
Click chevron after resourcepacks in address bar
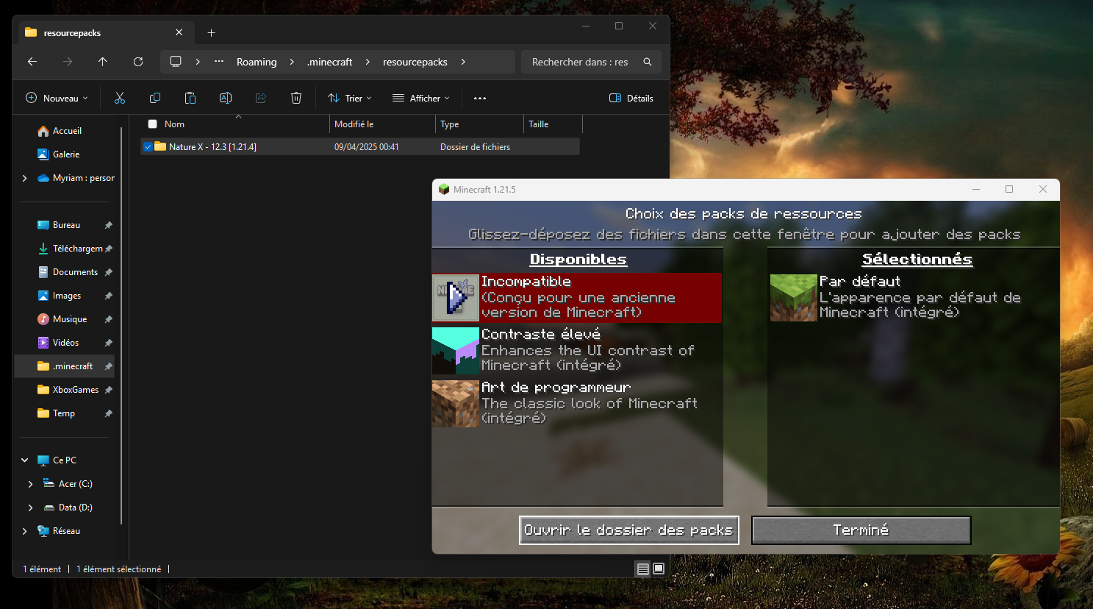coord(463,62)
